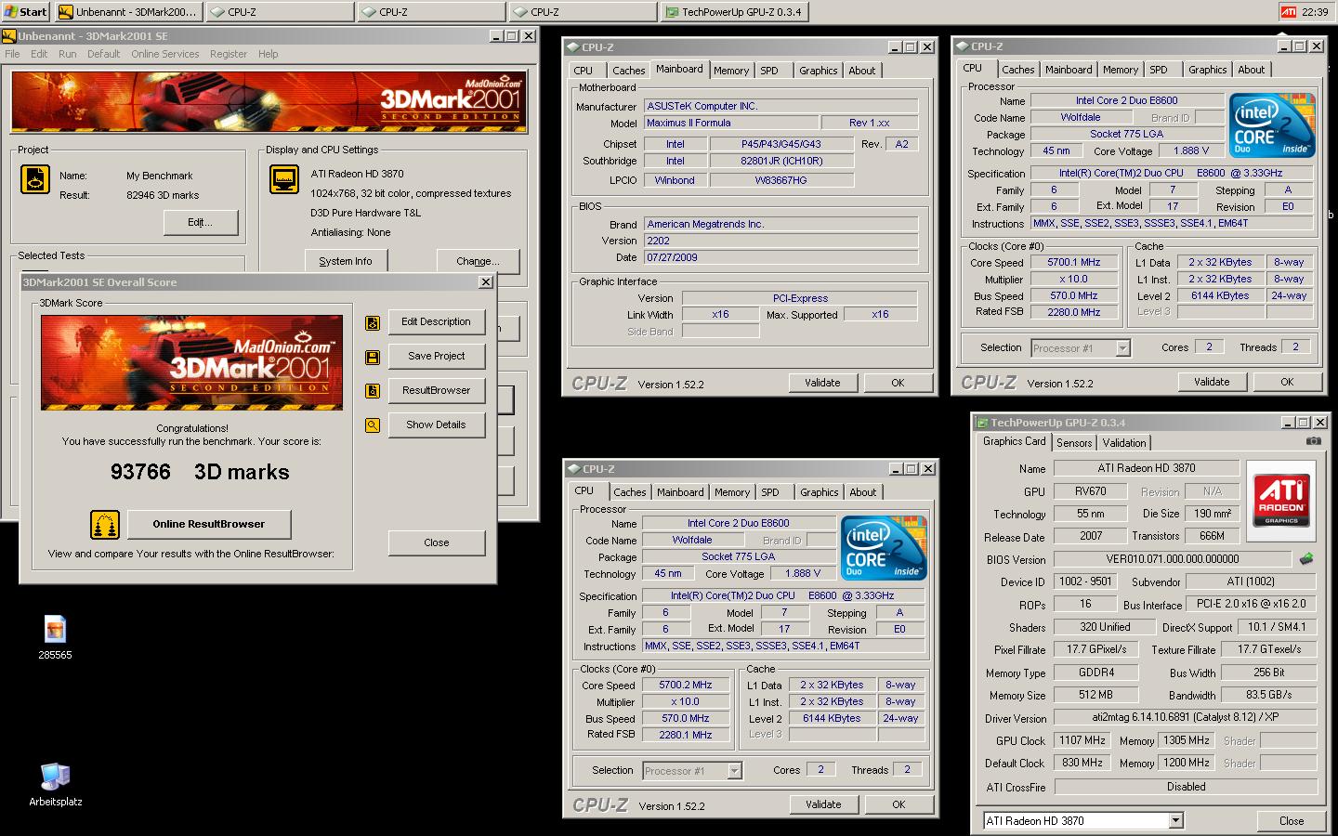Click Intel Core 2 Duo logo, top-right CPU-Z
The height and width of the screenshot is (836, 1338).
[x=1272, y=125]
